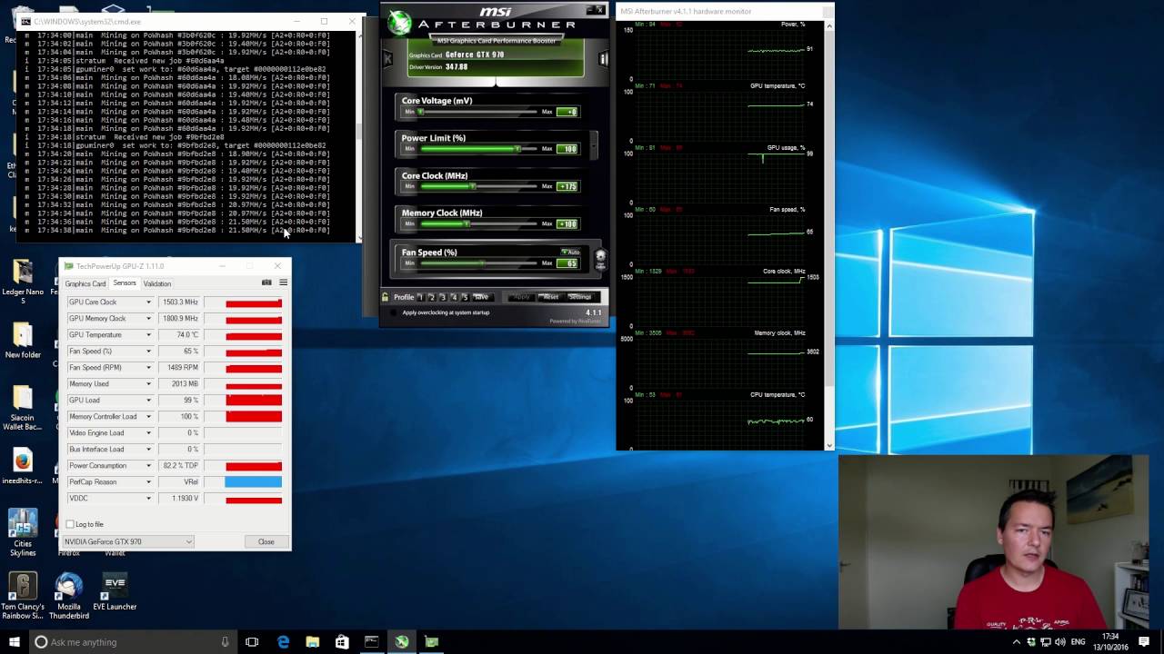Open Memory Used sensor dropdown
Image resolution: width=1164 pixels, height=654 pixels.
point(148,384)
